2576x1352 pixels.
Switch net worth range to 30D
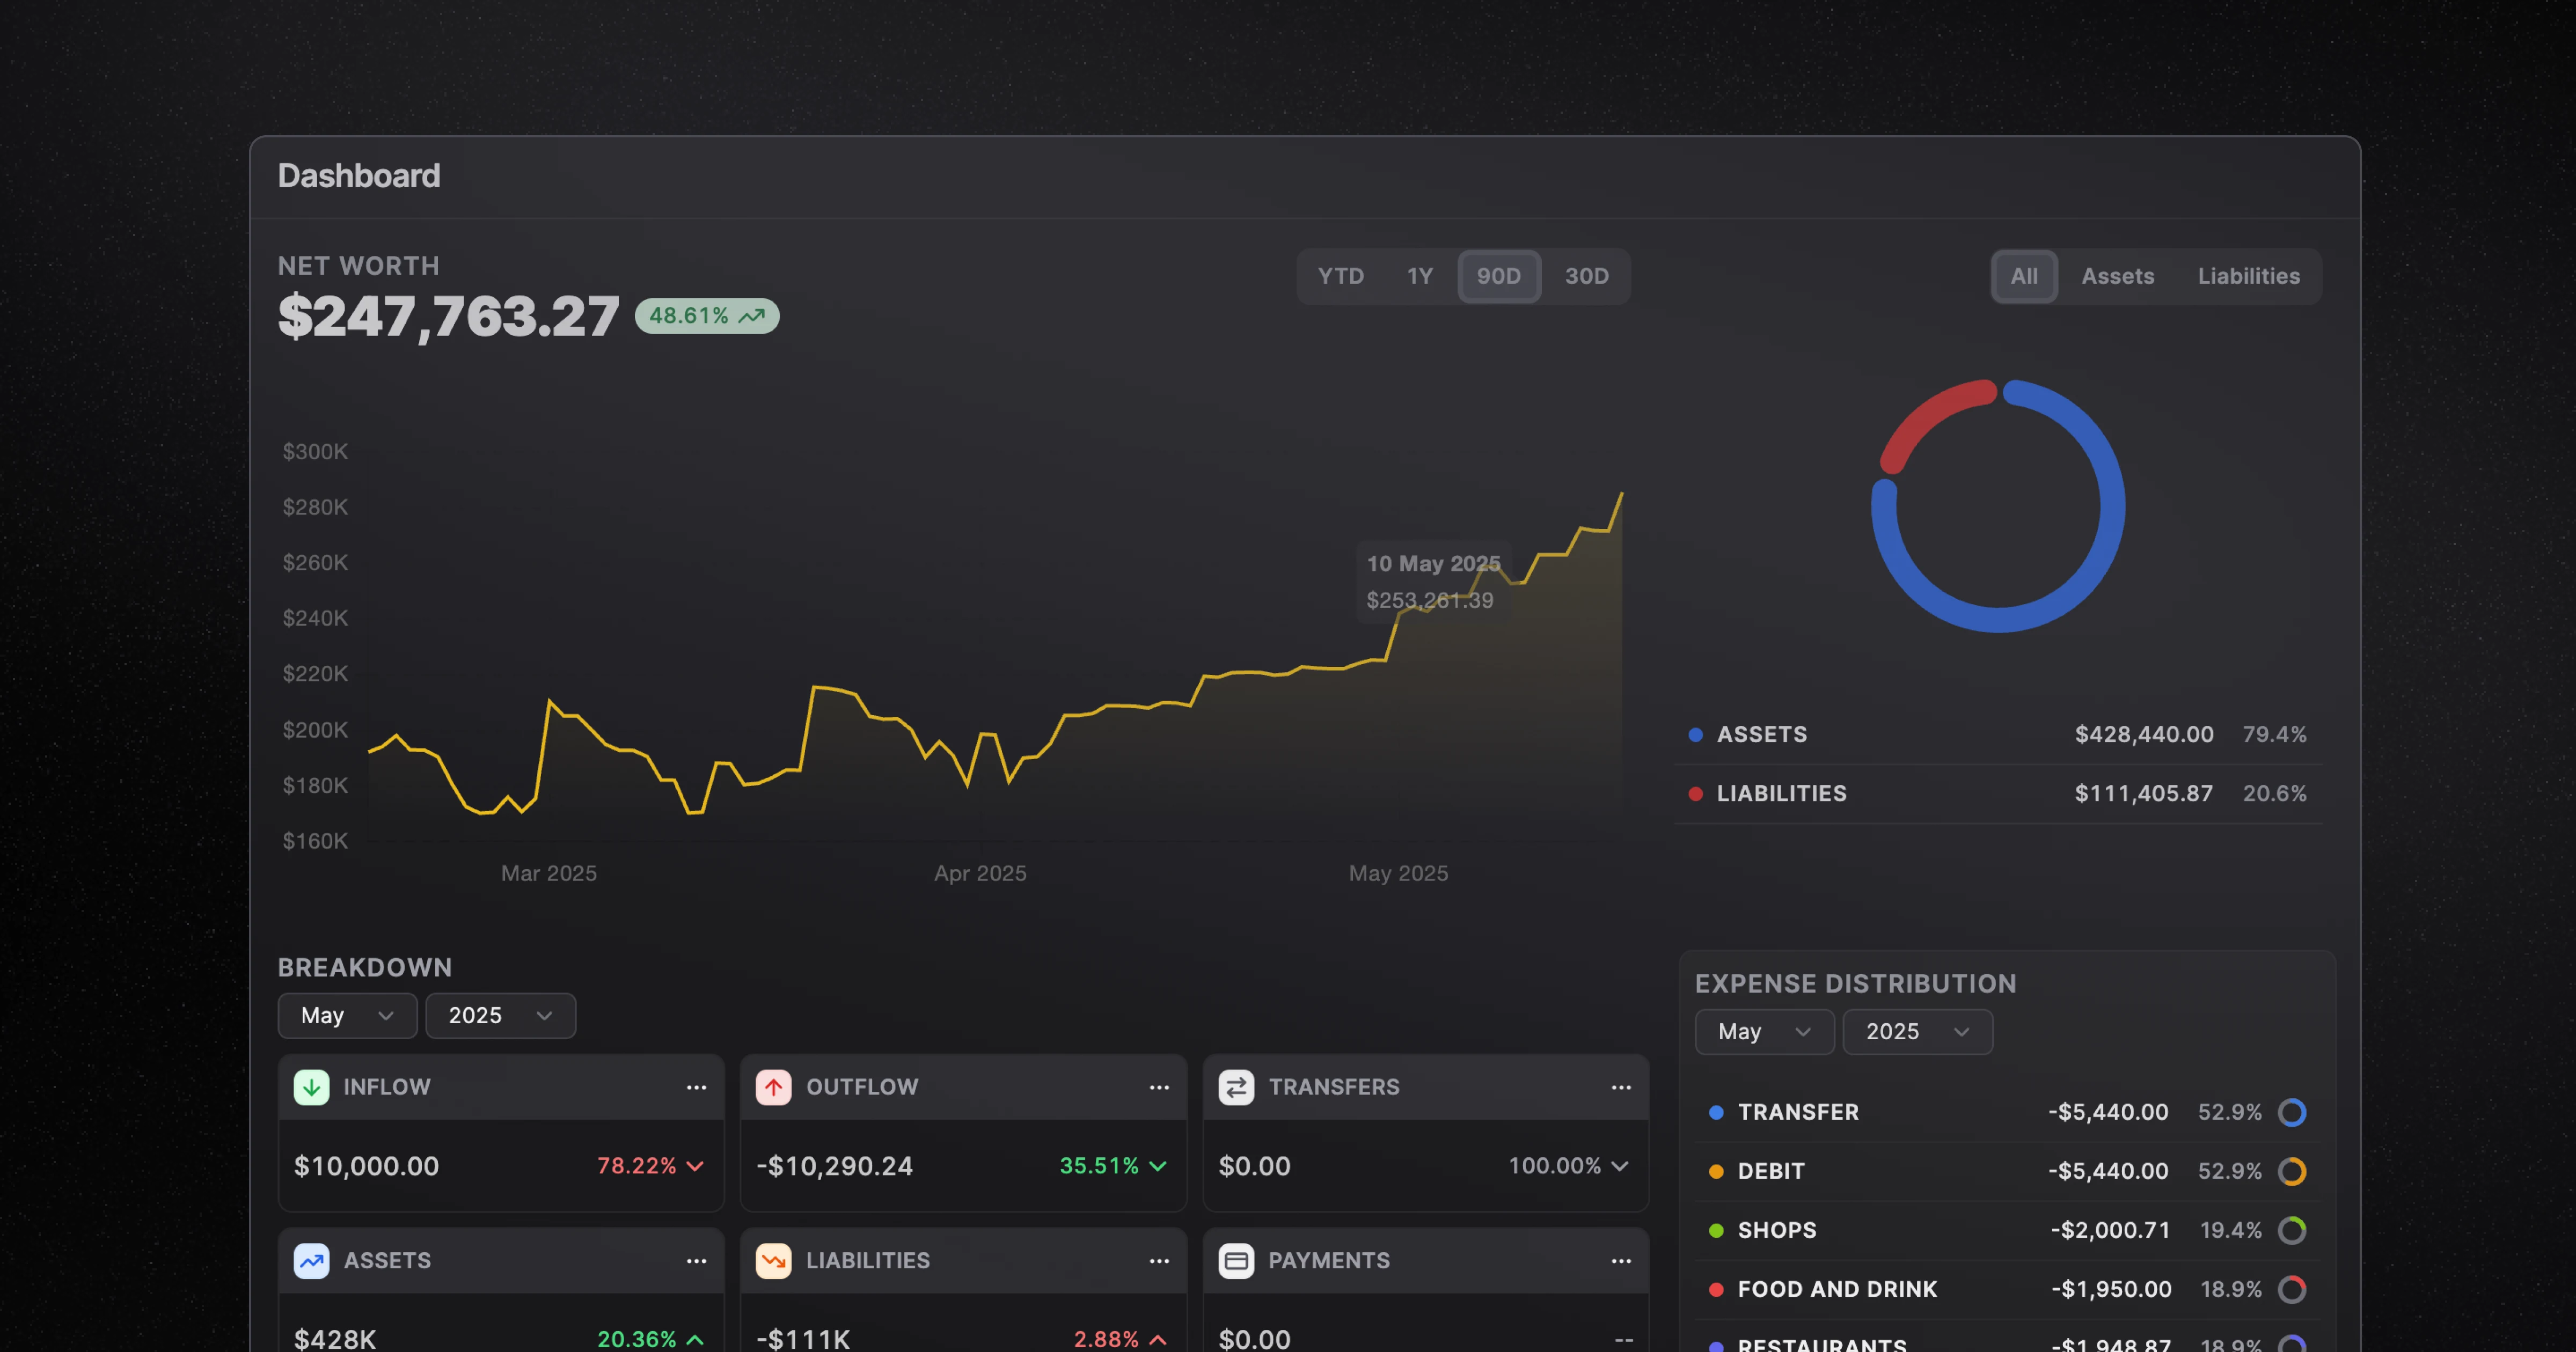(1586, 276)
